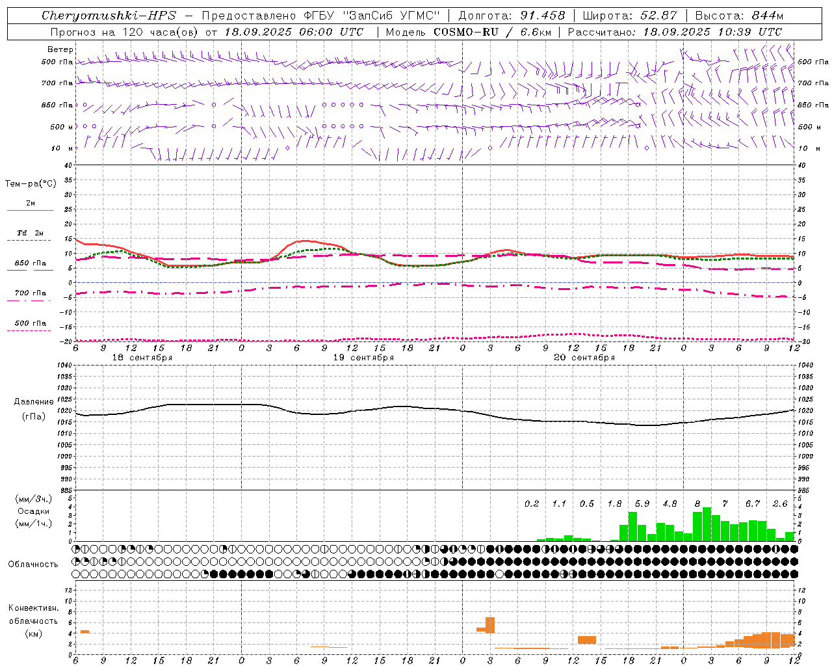Click the 6.7 precipitation total
This screenshot has width=832, height=666.
753,504
